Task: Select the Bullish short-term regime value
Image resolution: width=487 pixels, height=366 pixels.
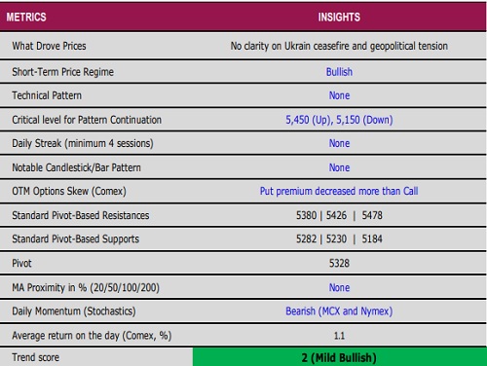Action: (339, 72)
